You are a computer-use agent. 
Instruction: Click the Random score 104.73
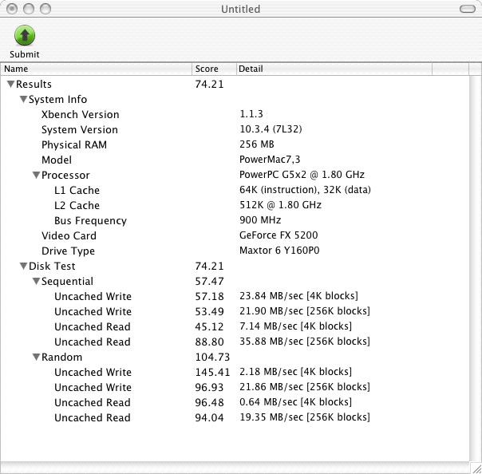[212, 357]
